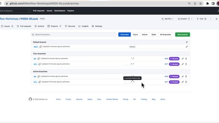
Task: Click Merged badge for #17 in Your branches
Action: click(174, 64)
